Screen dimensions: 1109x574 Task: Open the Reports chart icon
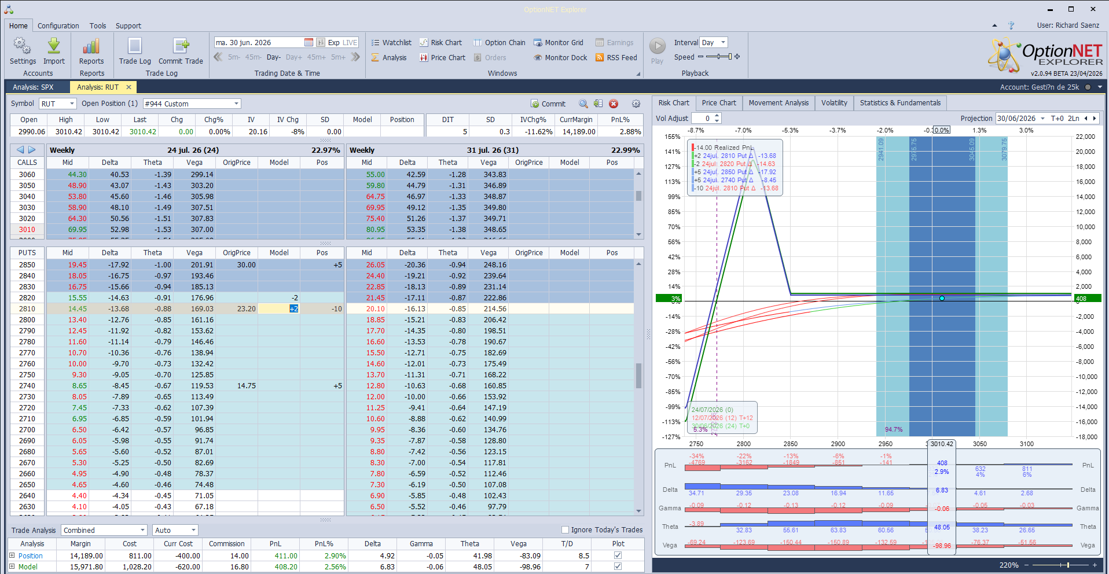pos(91,46)
